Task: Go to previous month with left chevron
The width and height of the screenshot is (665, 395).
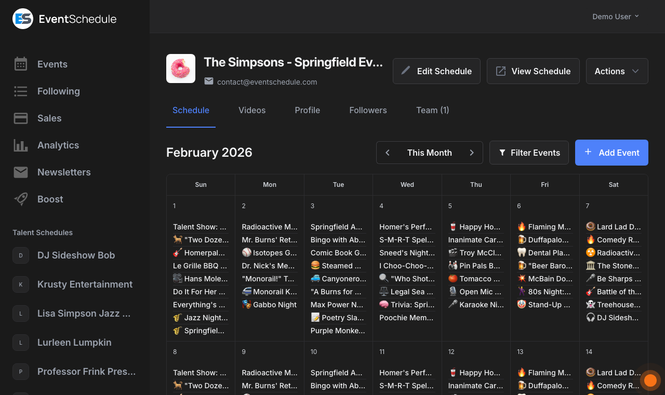Action: [x=387, y=153]
